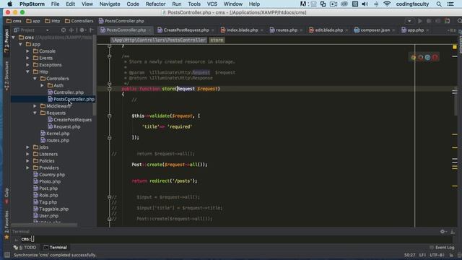
Task: Open the Apple menu
Action: pos(9,4)
